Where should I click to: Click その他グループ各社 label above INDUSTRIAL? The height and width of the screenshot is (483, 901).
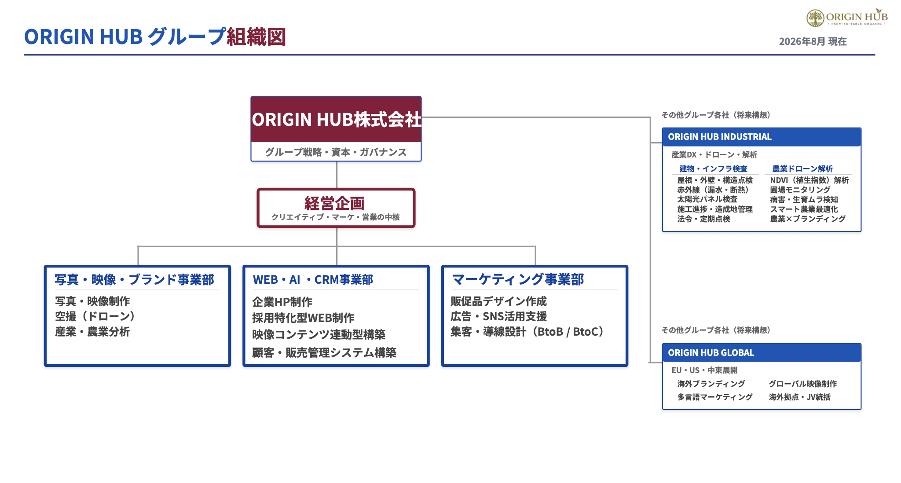[x=716, y=115]
